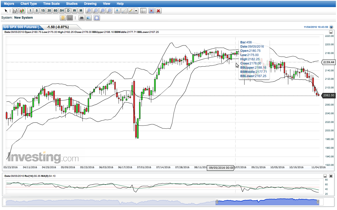Save chart as image icon

coord(88,18)
